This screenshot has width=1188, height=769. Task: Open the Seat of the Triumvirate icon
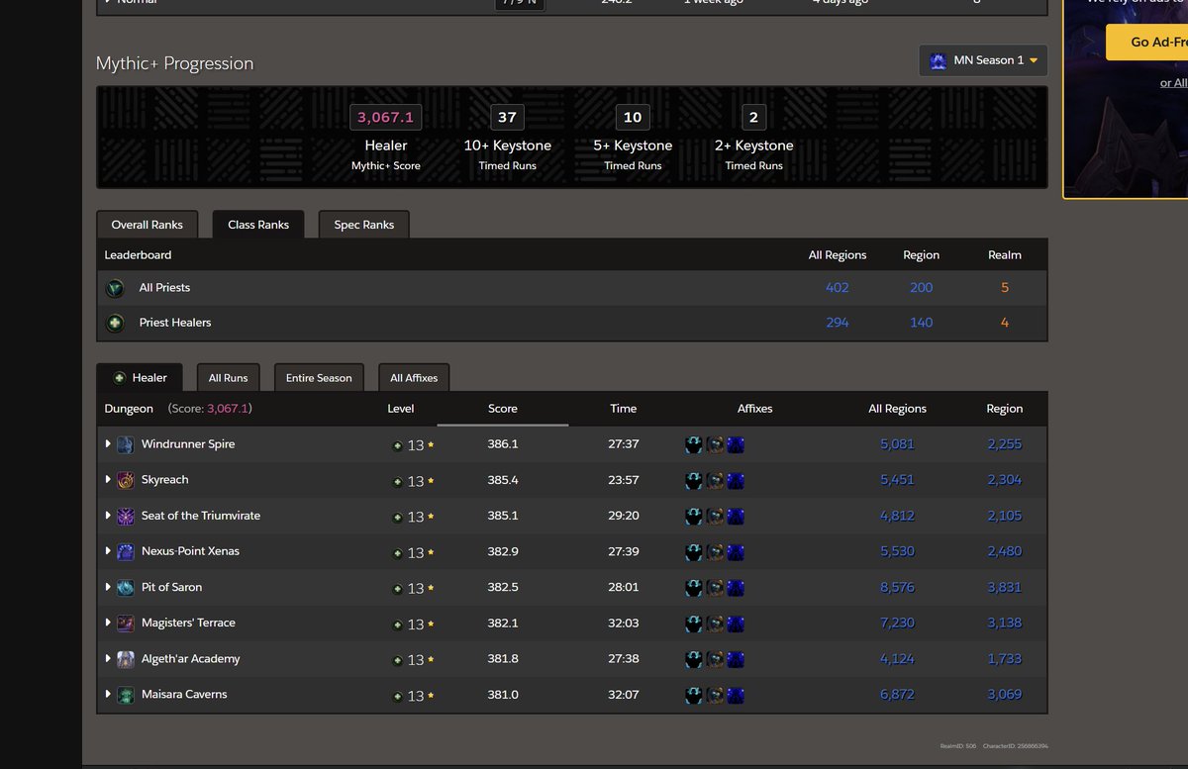tap(126, 517)
